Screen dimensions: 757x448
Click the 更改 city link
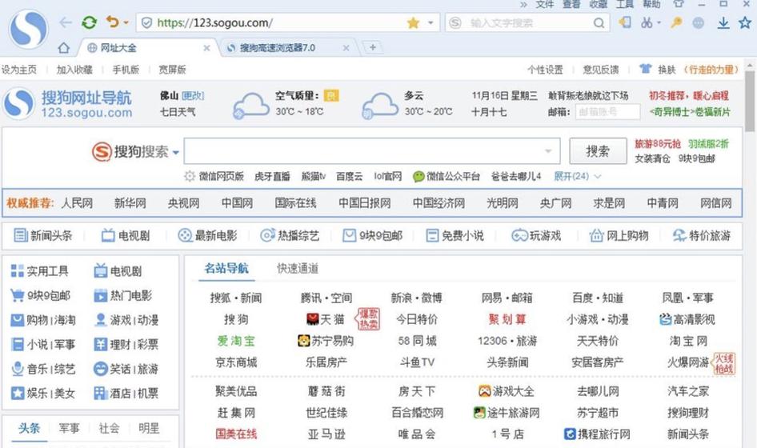(x=192, y=95)
